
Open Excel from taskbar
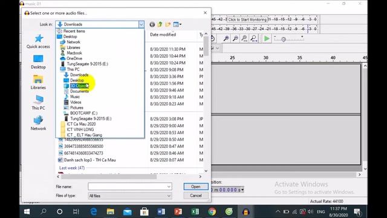[195, 211]
